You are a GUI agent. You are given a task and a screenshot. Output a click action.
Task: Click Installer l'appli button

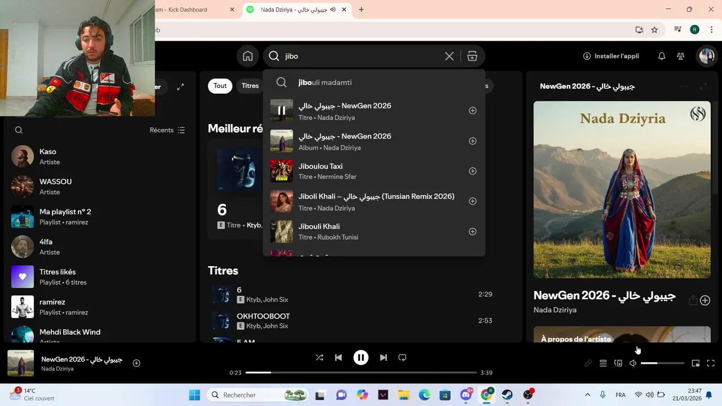tap(611, 56)
